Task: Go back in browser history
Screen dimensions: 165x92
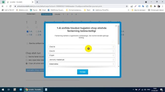Action: coord(3,6)
